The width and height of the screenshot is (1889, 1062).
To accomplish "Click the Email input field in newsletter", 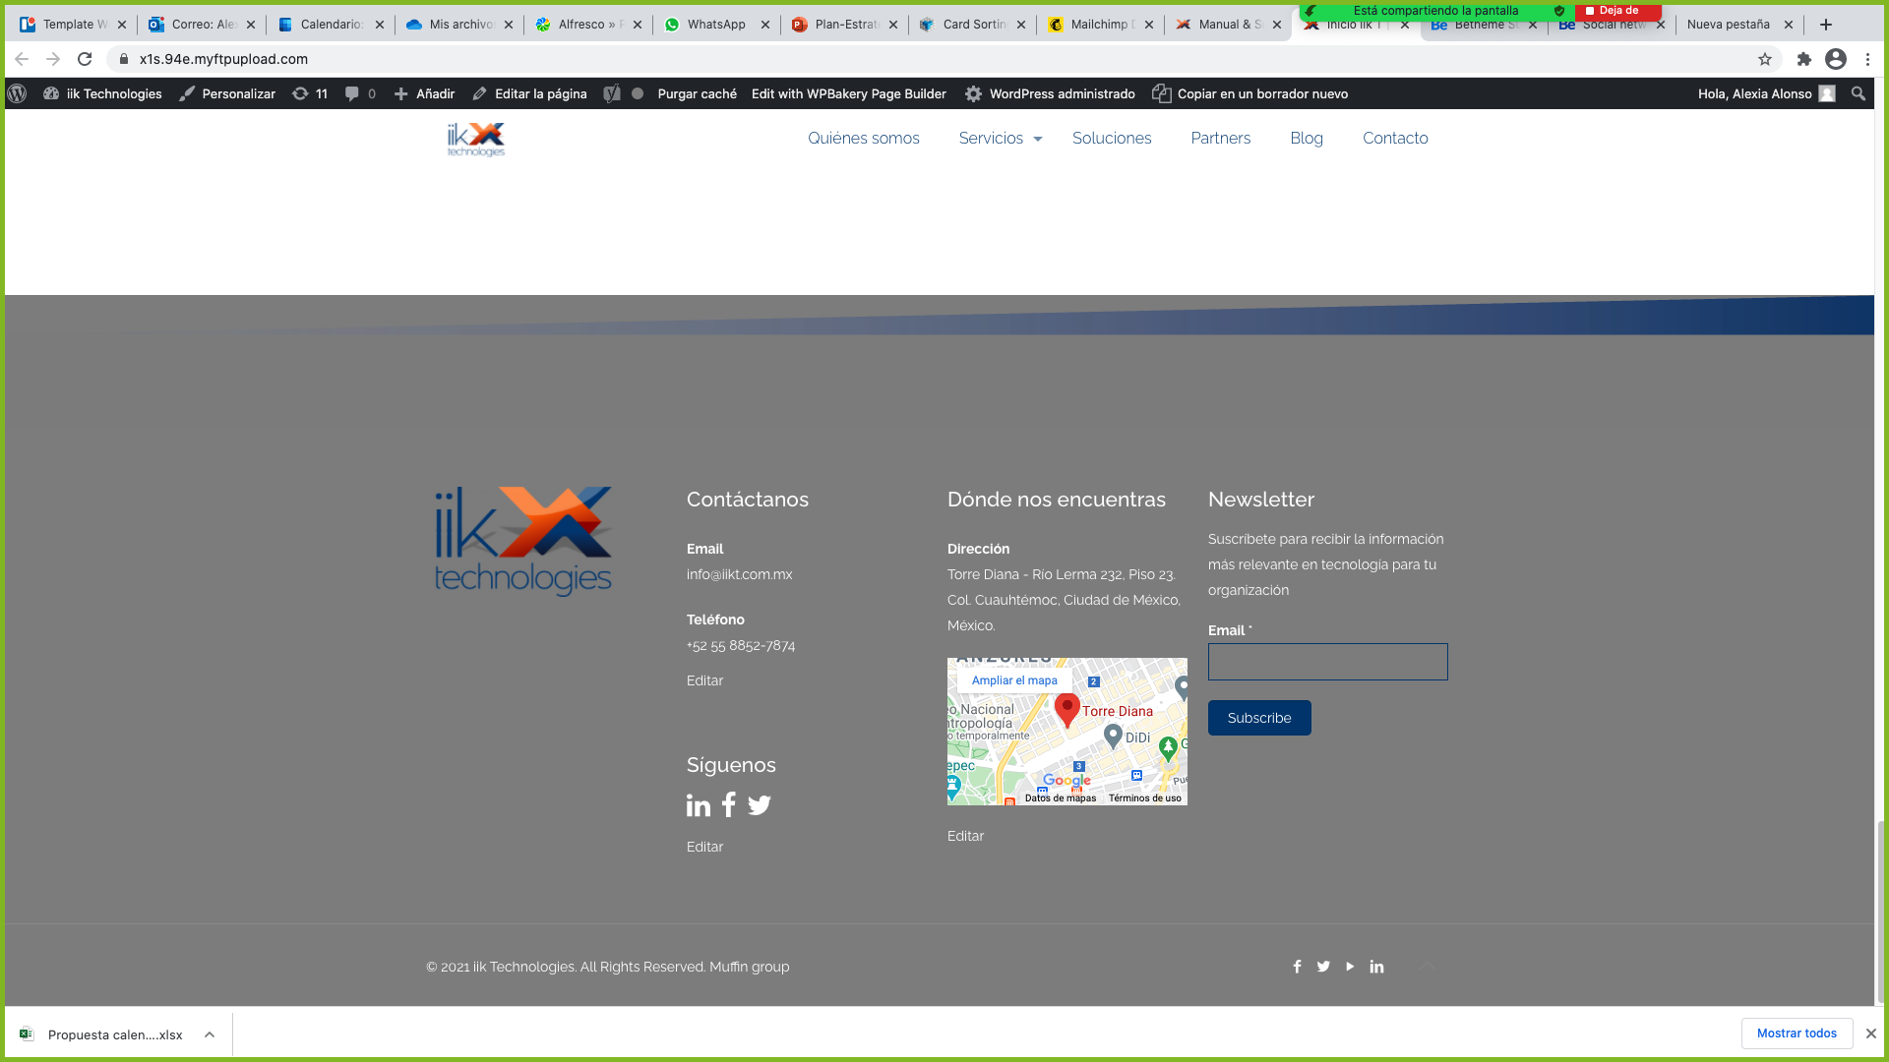I will point(1327,662).
